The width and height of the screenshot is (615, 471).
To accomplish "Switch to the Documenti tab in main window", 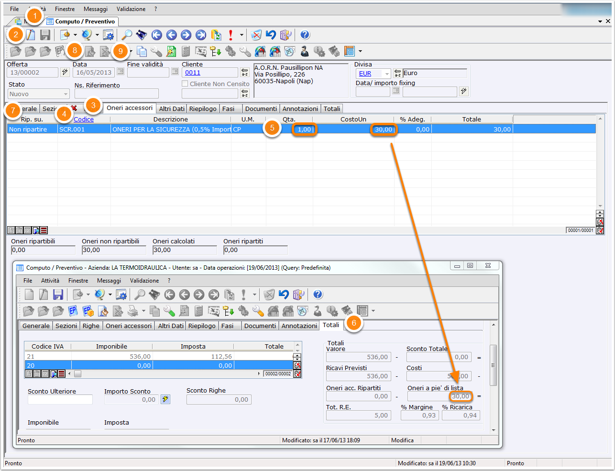I will click(261, 109).
